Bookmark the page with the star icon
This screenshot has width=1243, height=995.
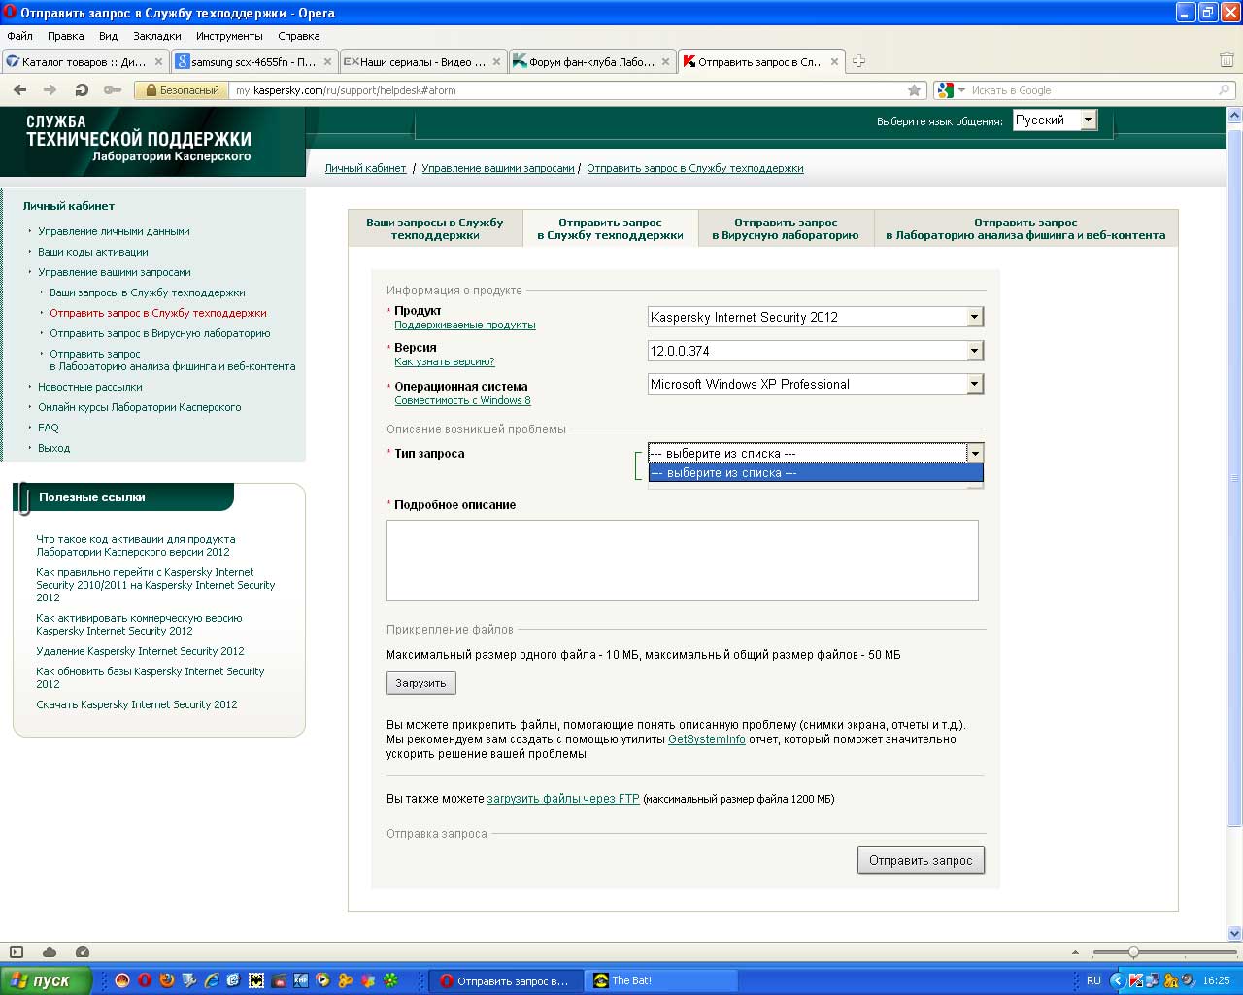(914, 90)
